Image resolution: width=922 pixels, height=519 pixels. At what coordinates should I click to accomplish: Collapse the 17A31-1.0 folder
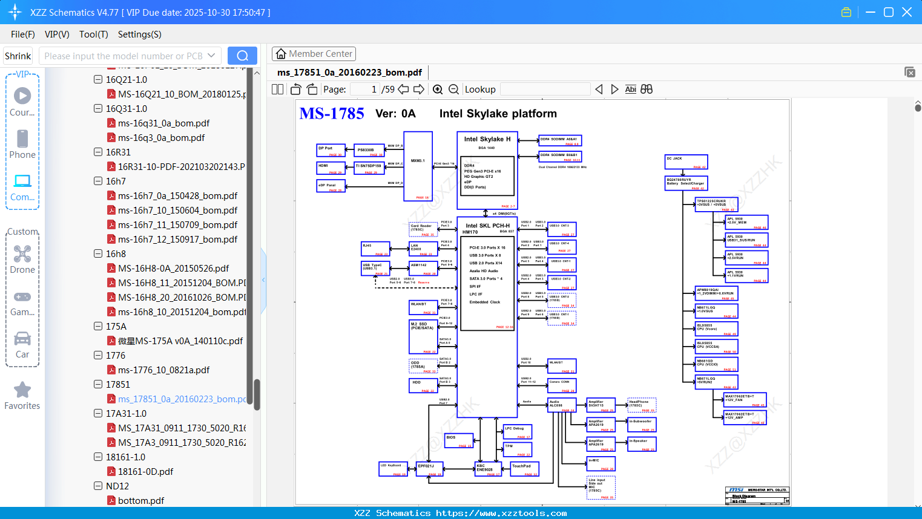coord(98,413)
